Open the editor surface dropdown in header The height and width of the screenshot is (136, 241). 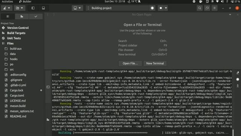pos(6,8)
